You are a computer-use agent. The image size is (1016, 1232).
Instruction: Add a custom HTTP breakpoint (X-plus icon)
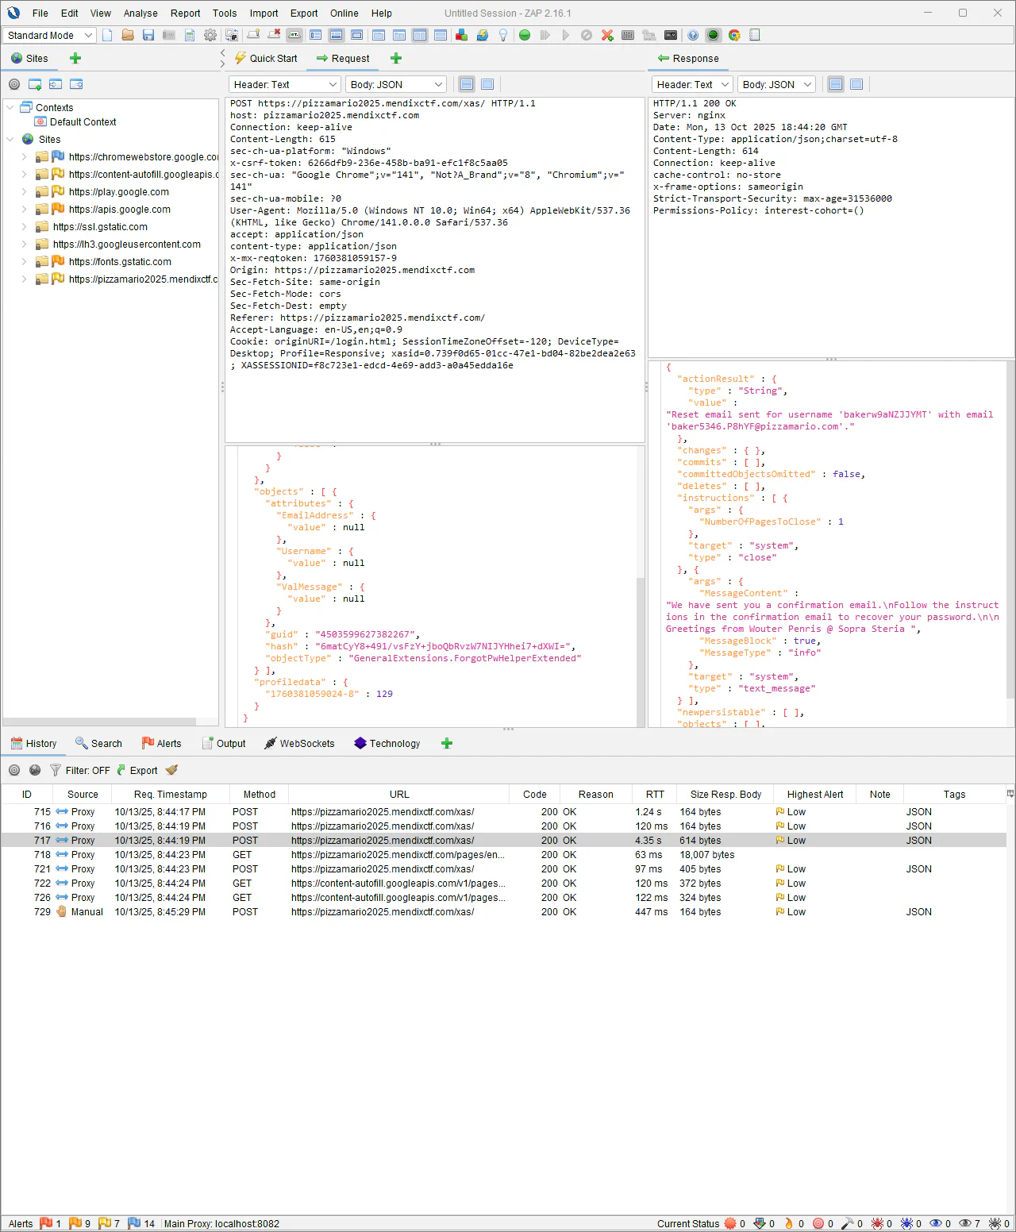click(606, 35)
